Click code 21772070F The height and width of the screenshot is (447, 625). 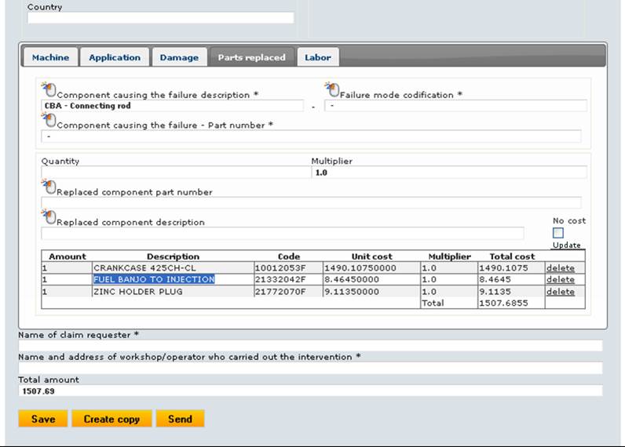(x=280, y=292)
